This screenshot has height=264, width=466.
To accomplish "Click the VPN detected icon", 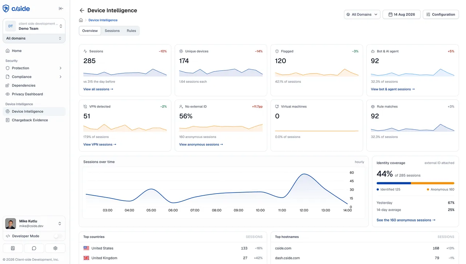I will 85,107.
